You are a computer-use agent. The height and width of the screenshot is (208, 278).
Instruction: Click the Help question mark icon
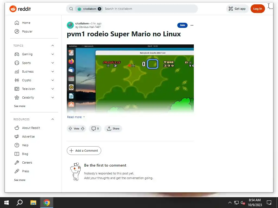pyautogui.click(x=17, y=145)
